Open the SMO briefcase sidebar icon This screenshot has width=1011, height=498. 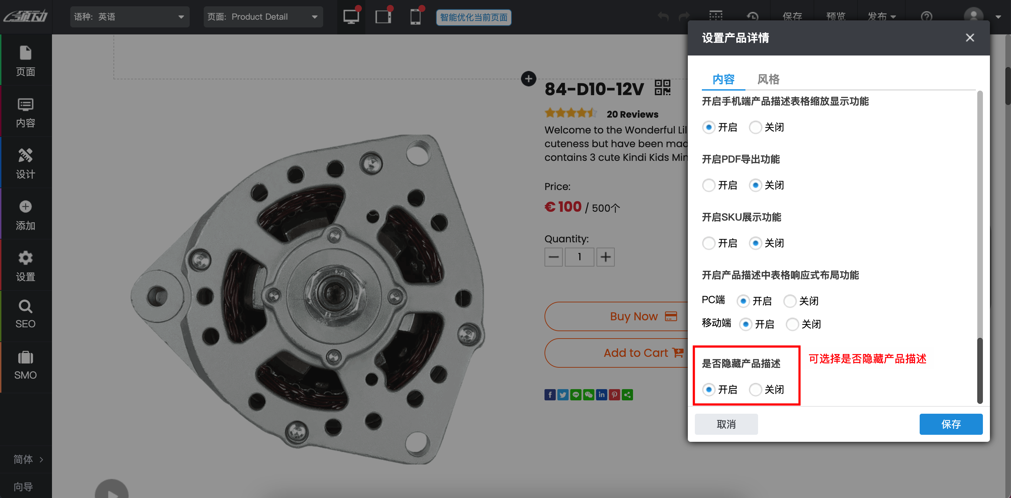[26, 365]
